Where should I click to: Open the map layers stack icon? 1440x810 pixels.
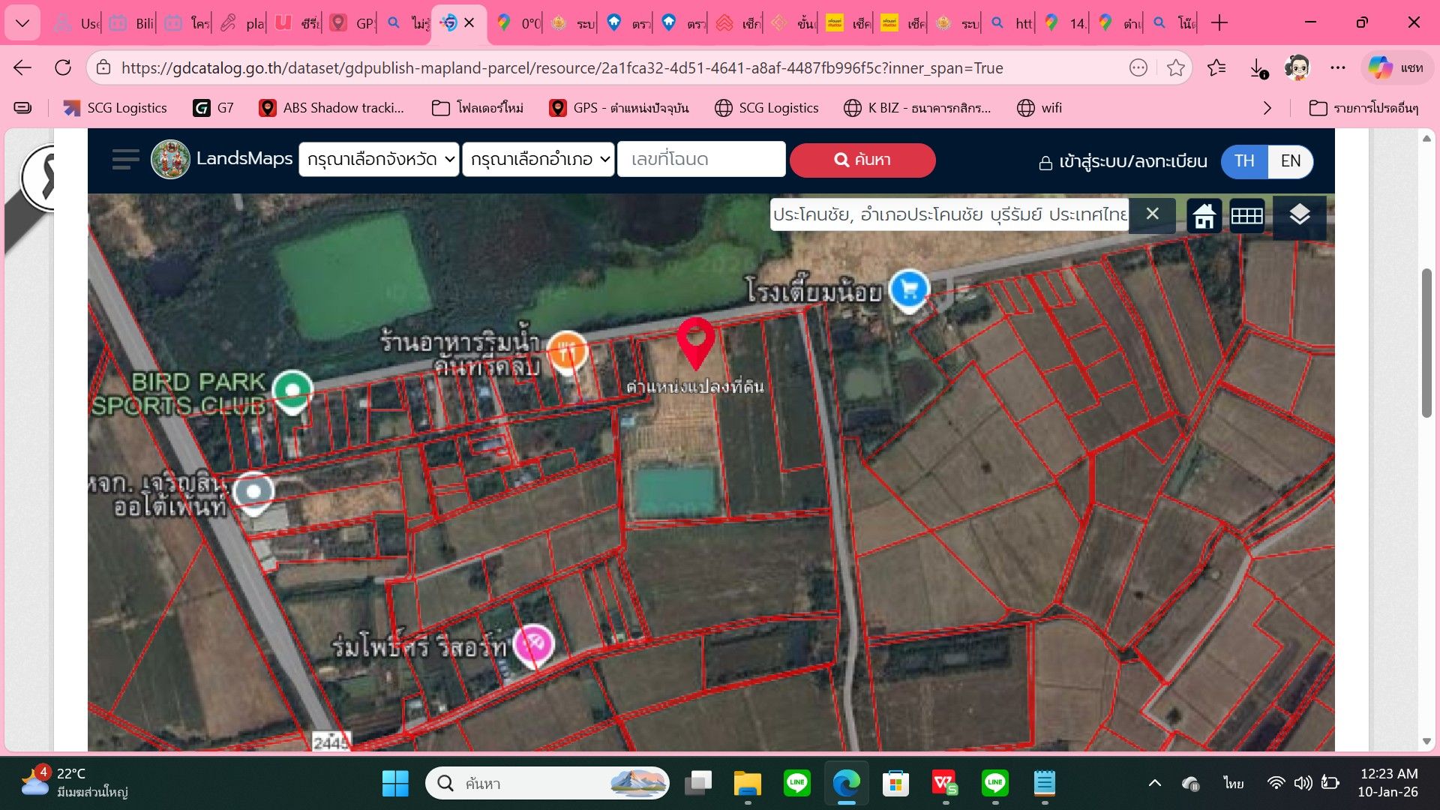click(x=1299, y=215)
